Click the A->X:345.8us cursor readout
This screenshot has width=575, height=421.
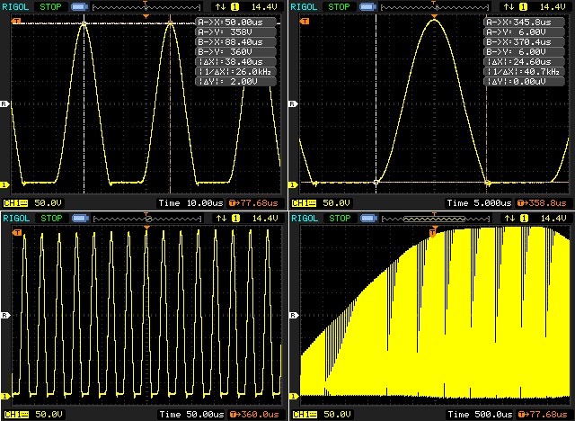(x=524, y=22)
